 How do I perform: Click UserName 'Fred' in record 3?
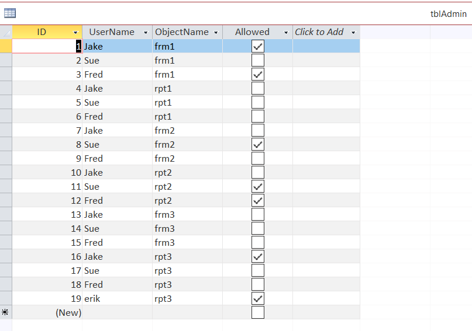coord(117,74)
